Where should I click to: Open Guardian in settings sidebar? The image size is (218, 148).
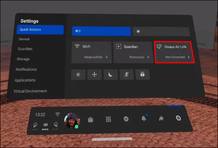[25, 49]
